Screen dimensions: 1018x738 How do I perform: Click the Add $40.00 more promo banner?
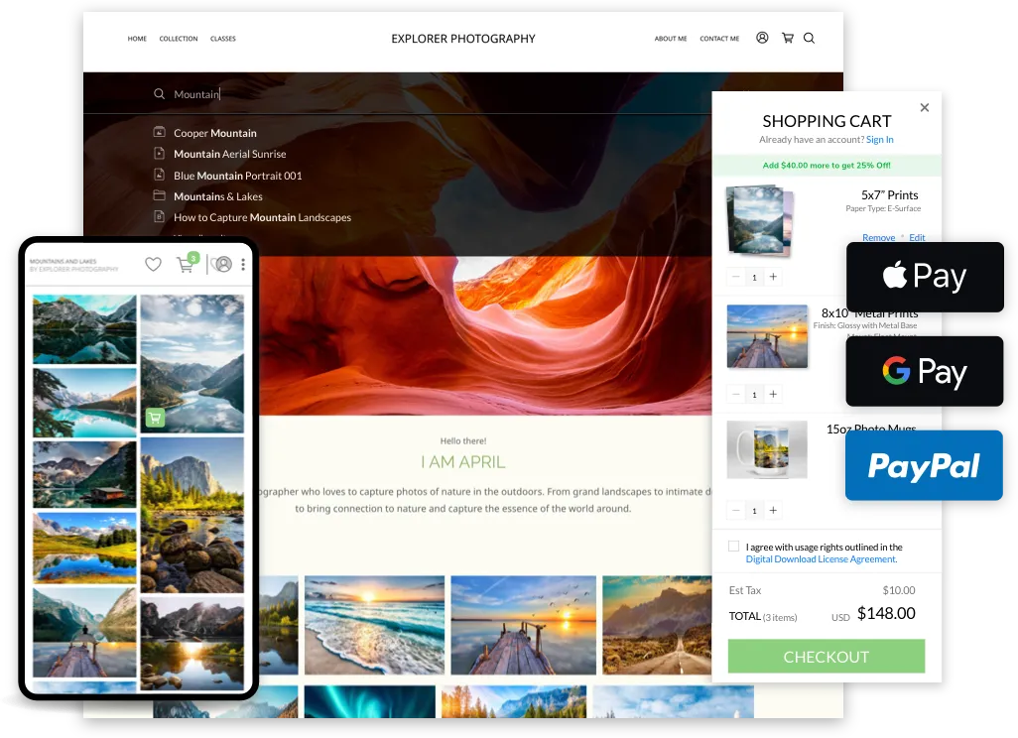pos(827,165)
